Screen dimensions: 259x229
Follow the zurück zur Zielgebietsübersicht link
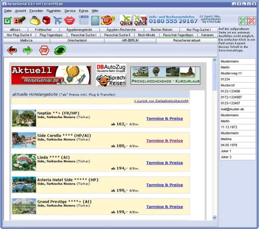point(161,101)
